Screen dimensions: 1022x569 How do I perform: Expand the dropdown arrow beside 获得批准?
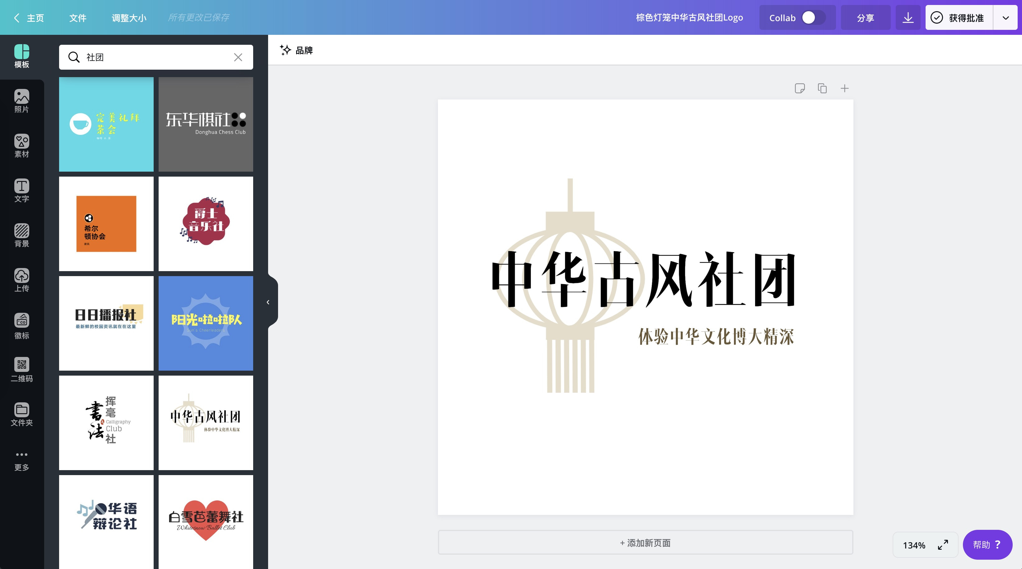coord(1005,18)
